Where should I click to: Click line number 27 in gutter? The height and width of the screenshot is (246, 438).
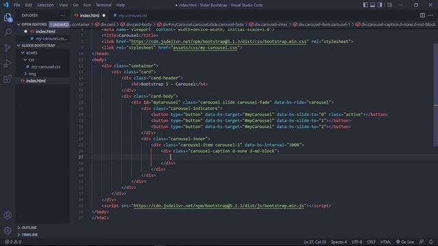point(81,157)
